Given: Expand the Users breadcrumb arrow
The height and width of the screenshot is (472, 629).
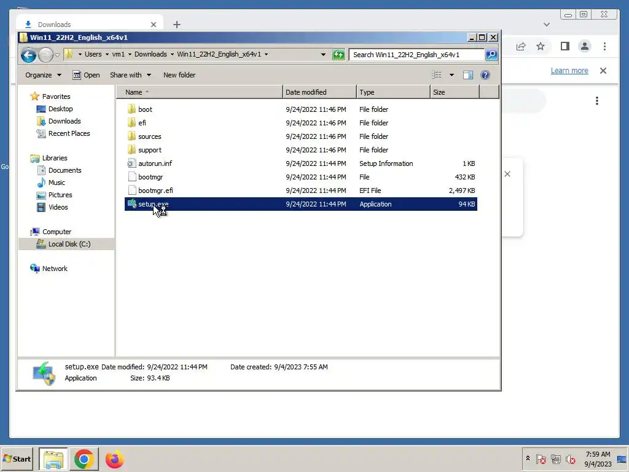Looking at the screenshot, I should (x=107, y=54).
